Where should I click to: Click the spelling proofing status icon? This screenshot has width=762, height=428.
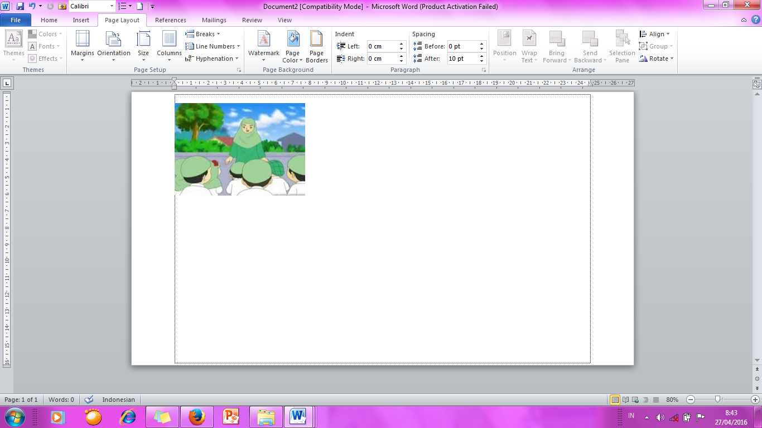point(89,400)
